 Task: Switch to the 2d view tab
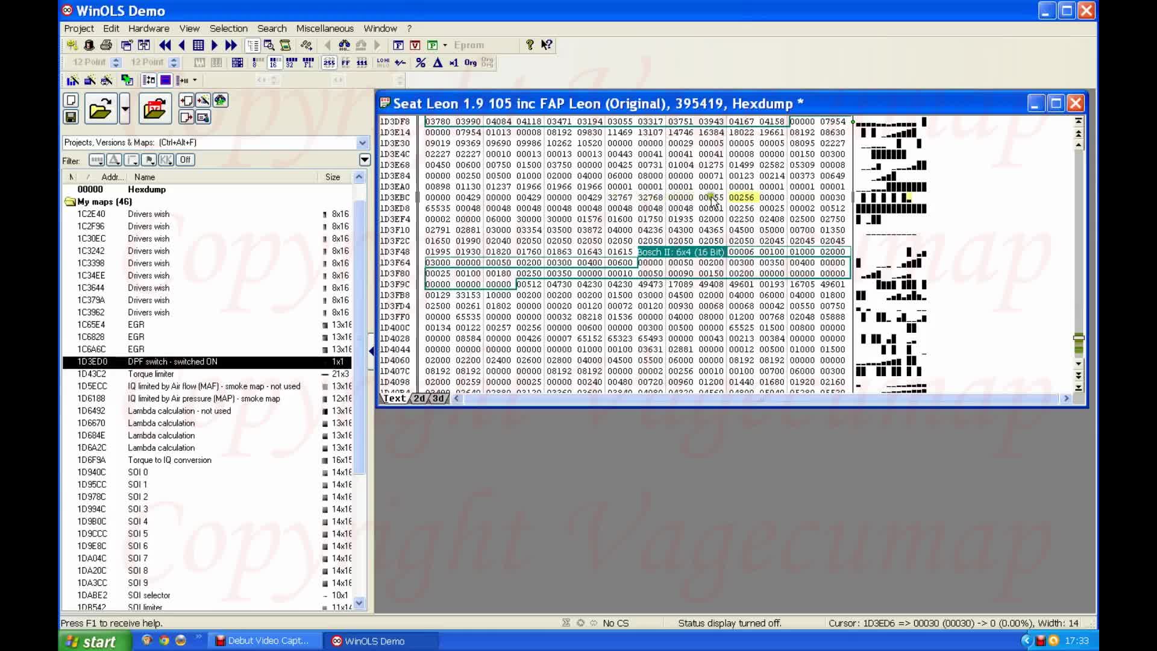419,398
